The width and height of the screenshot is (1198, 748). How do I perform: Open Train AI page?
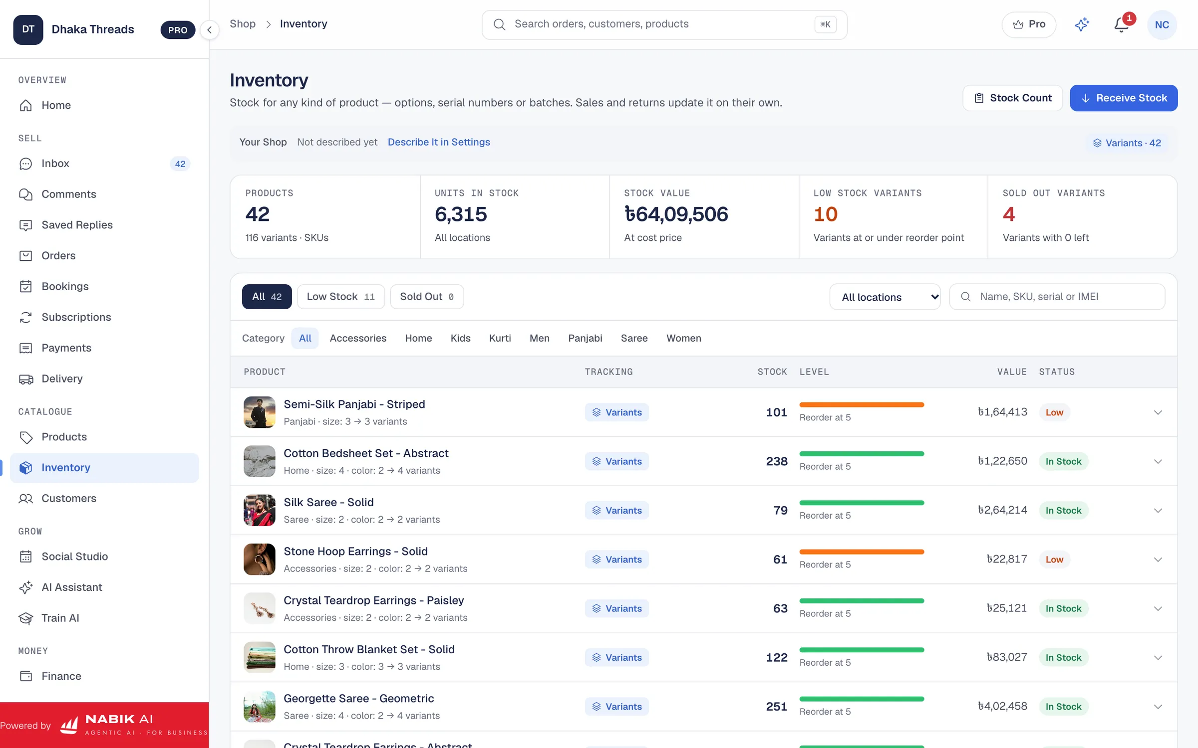pos(104,618)
